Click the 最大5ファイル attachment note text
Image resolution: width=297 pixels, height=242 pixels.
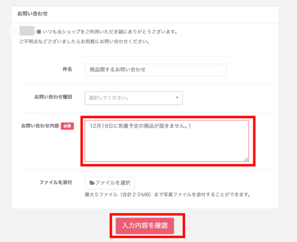point(167,195)
